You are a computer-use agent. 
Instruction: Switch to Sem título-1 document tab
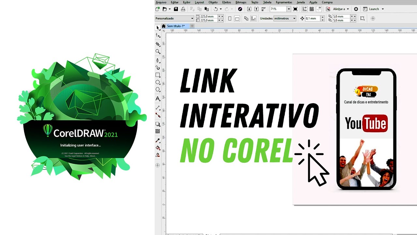(x=176, y=26)
